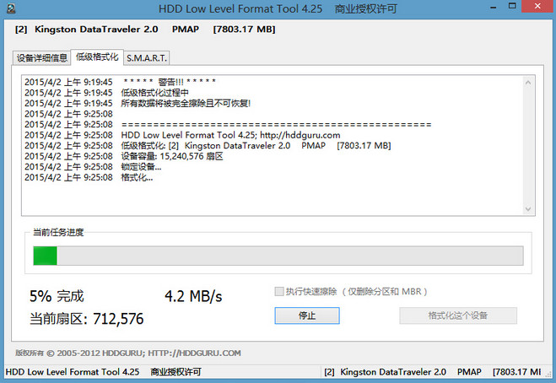Open the 设备详细信息 tab
The image size is (556, 383).
pyautogui.click(x=42, y=58)
